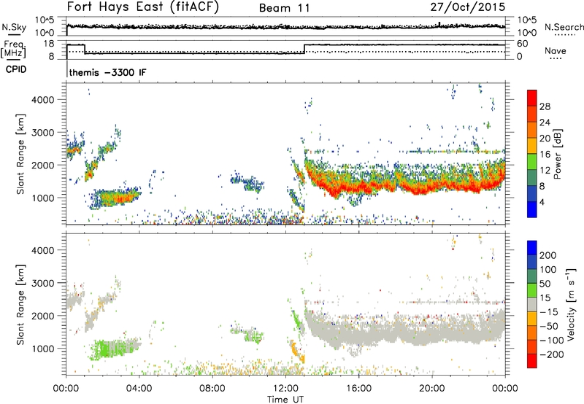Click the "4" Power colorbar tick label

(x=542, y=203)
